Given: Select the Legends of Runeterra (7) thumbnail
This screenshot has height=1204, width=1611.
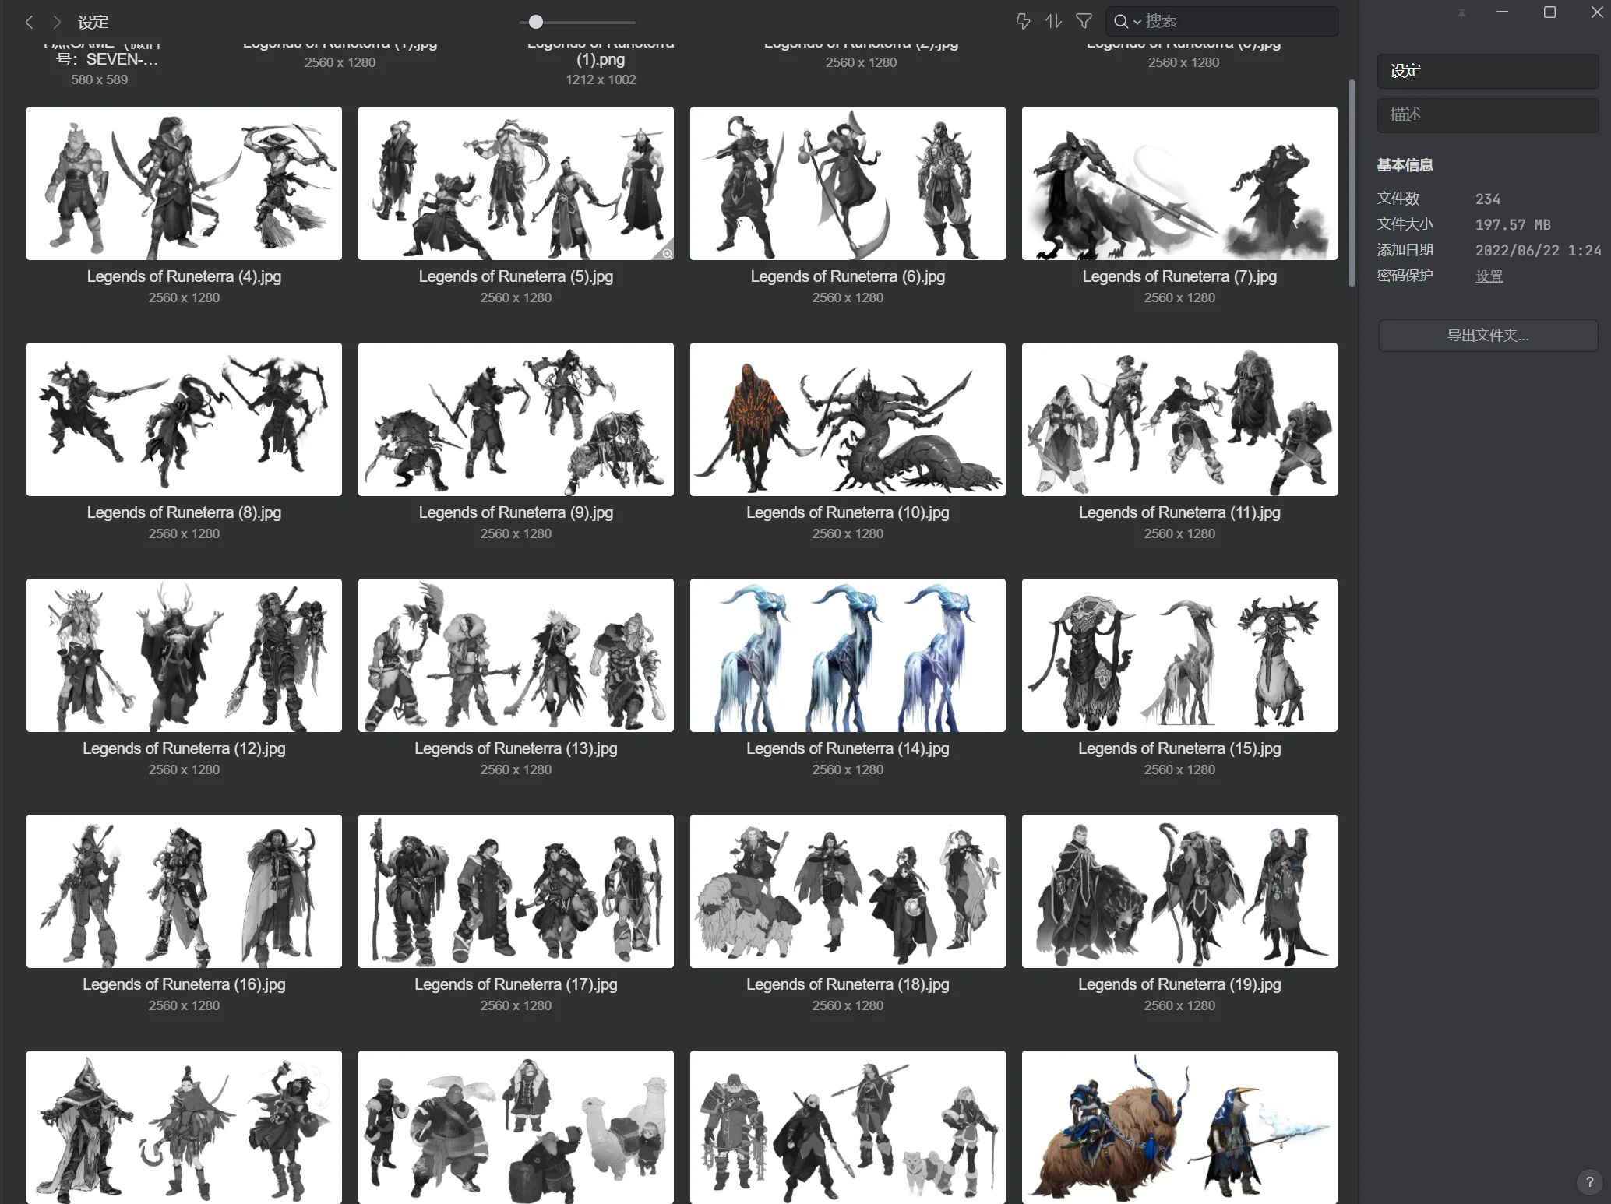Looking at the screenshot, I should click(1179, 184).
